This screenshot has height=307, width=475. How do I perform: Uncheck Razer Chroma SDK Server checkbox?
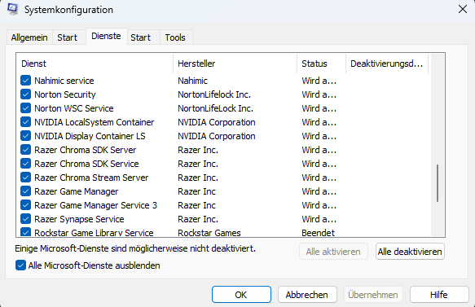pos(26,150)
